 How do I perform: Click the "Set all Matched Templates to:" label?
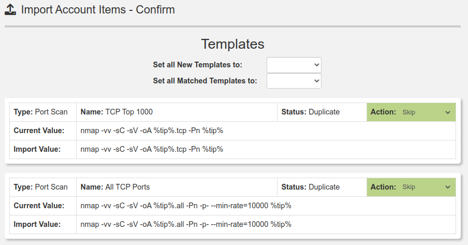pos(205,81)
